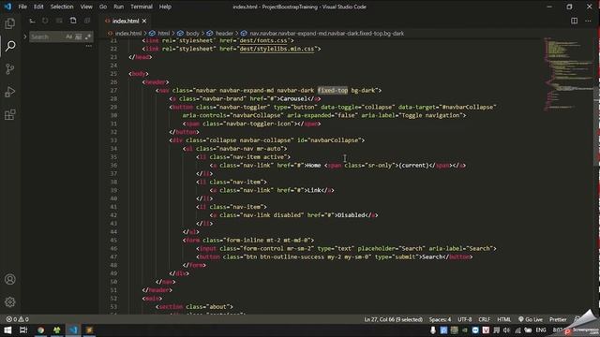Click line number 33 in gutter

click(x=113, y=140)
